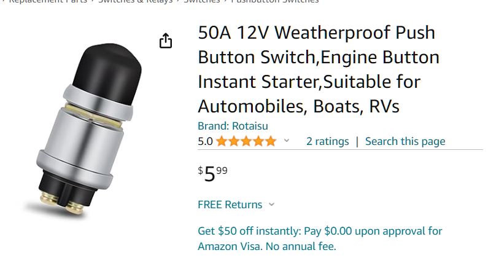The height and width of the screenshot is (258, 496).
Task: Open the Pushbutton Switches breadcrumb
Action: (x=274, y=2)
